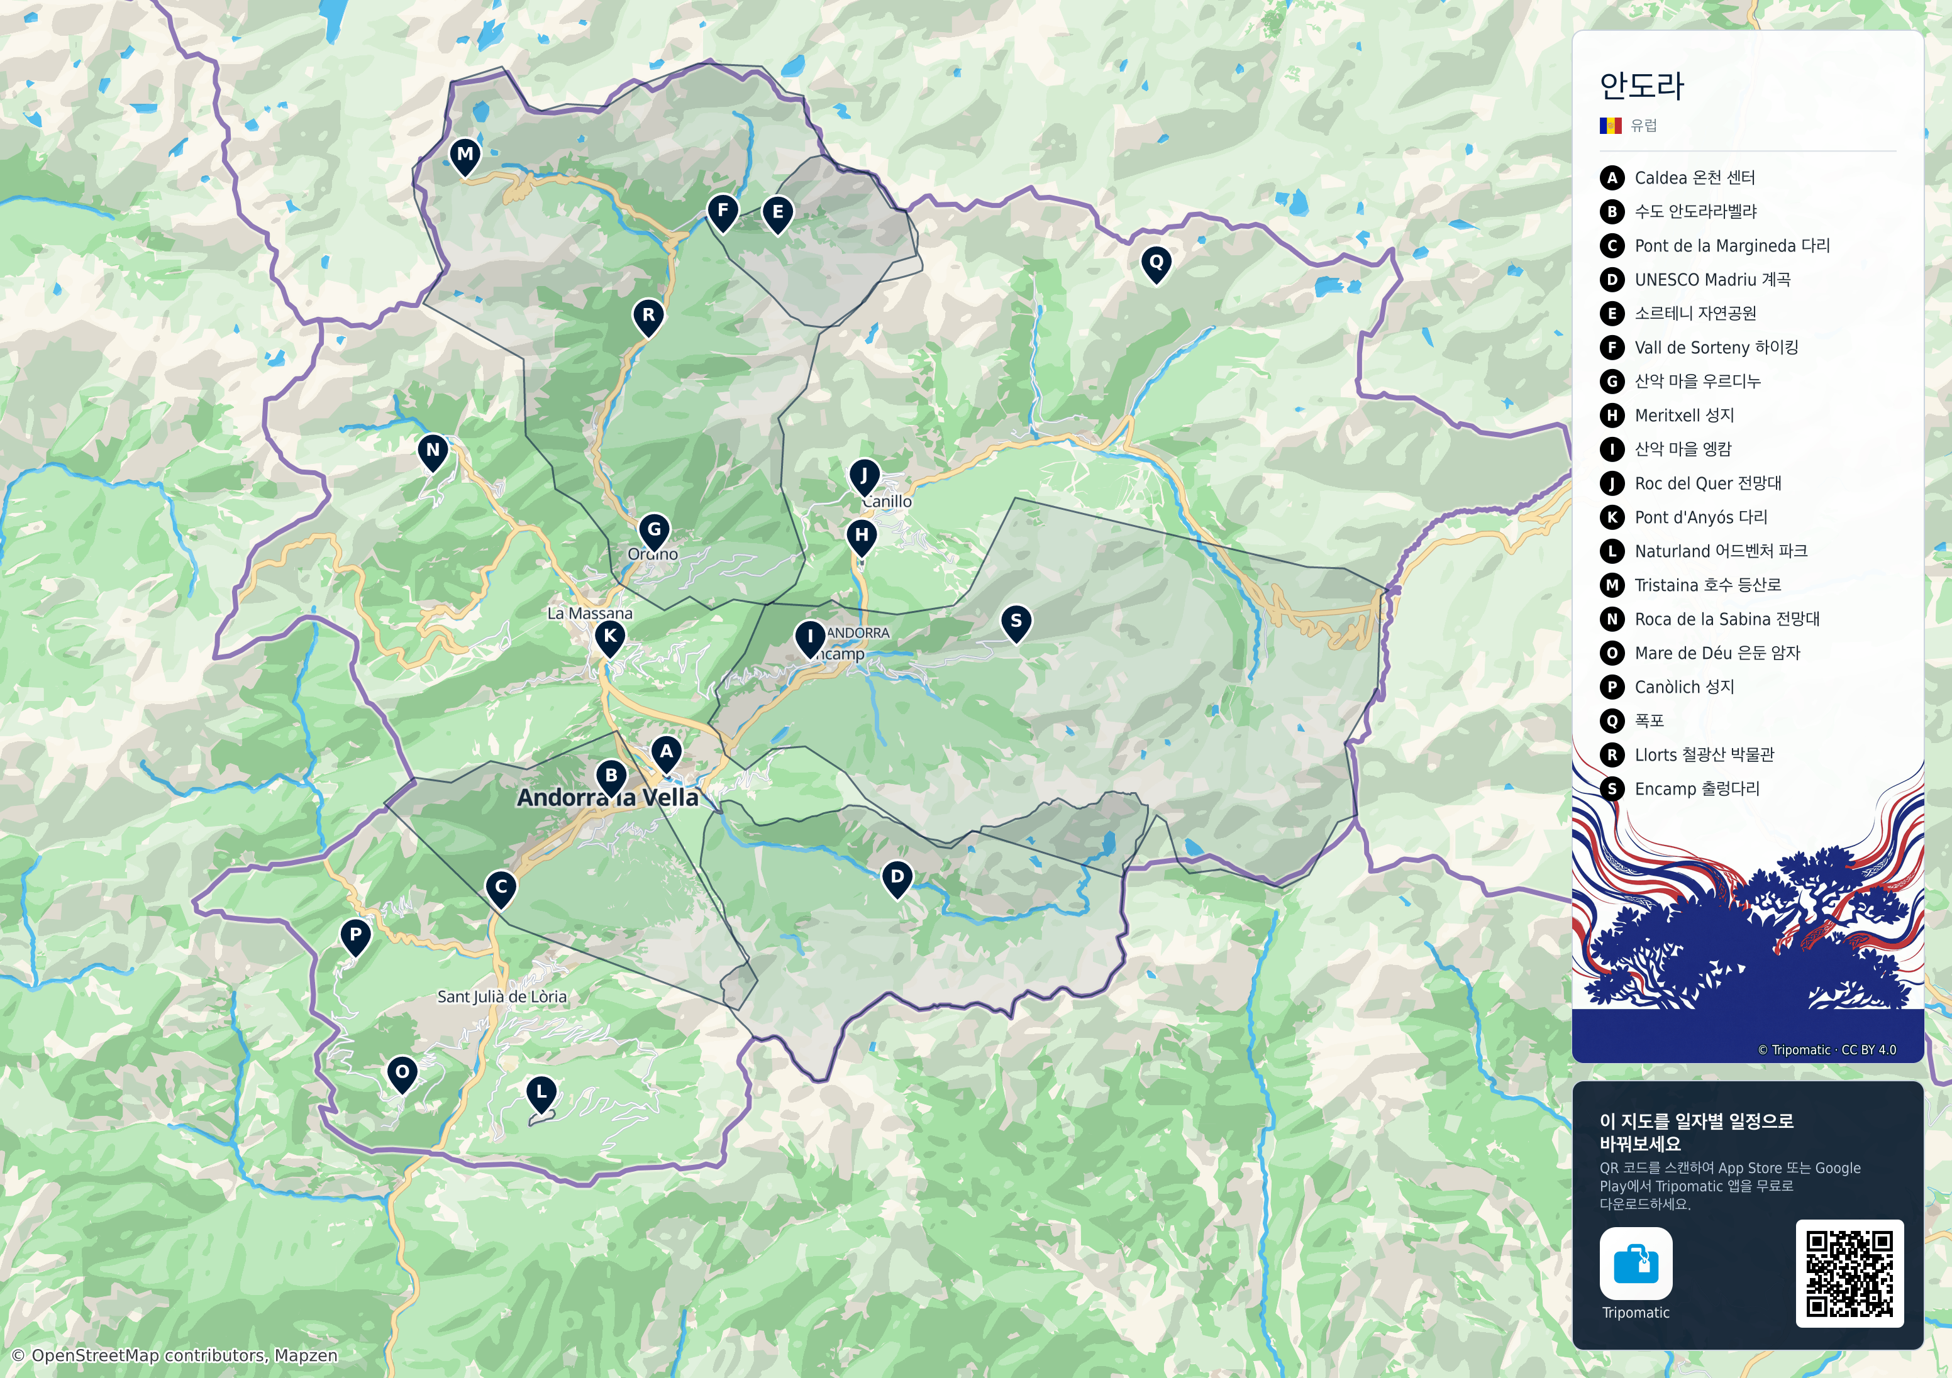Click the QR code image
The width and height of the screenshot is (1952, 1378).
point(1849,1272)
